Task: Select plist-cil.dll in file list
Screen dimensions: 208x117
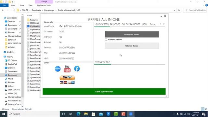Action: [34, 45]
